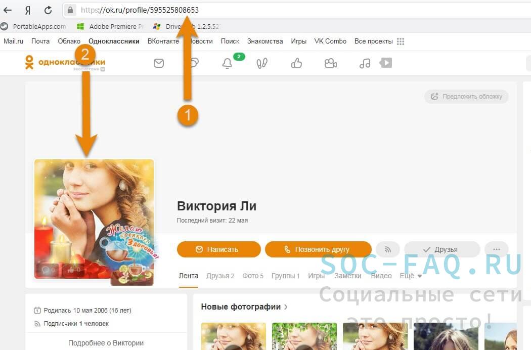
Task: Switch to the Фото 5 tab
Action: click(253, 276)
